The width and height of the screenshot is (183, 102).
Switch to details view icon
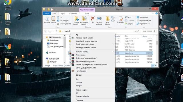click(153, 65)
